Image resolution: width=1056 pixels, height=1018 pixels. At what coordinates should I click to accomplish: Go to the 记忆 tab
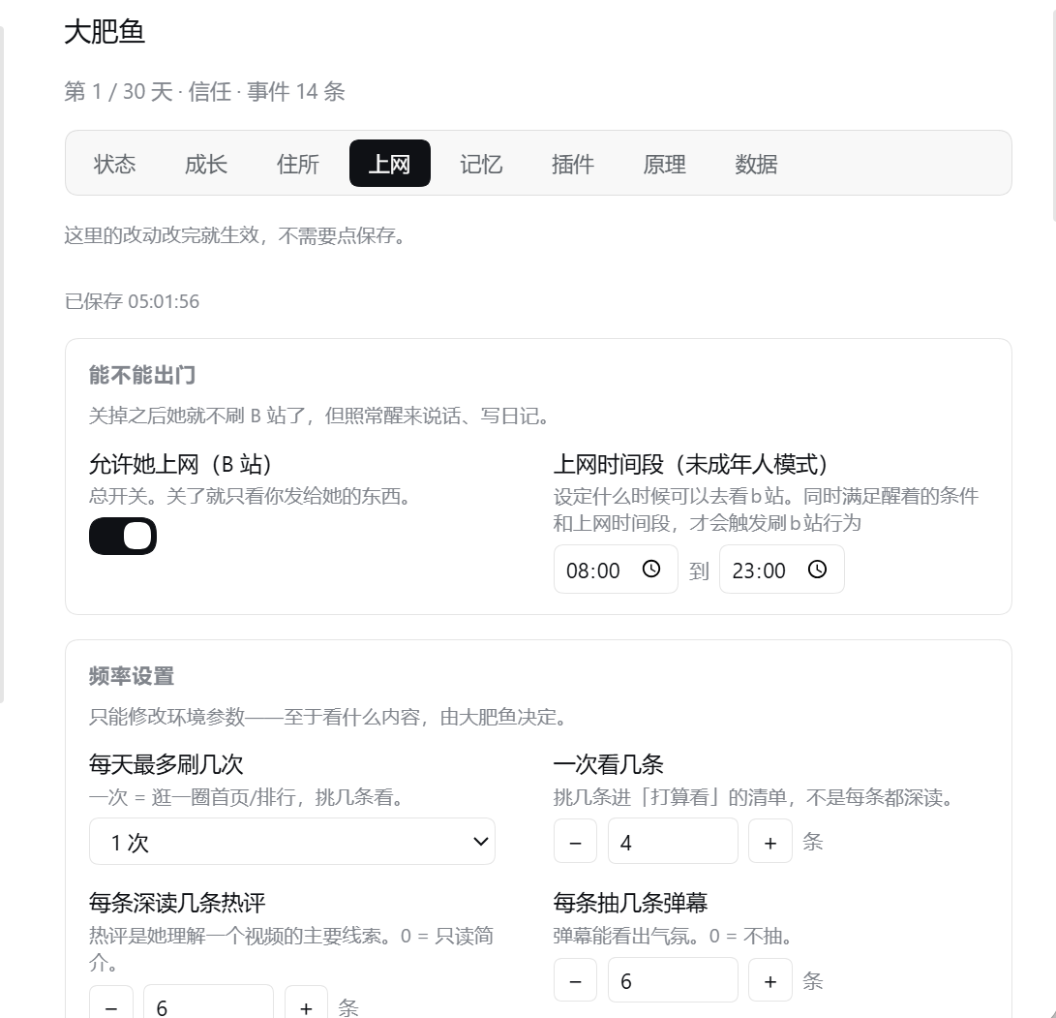coord(481,164)
